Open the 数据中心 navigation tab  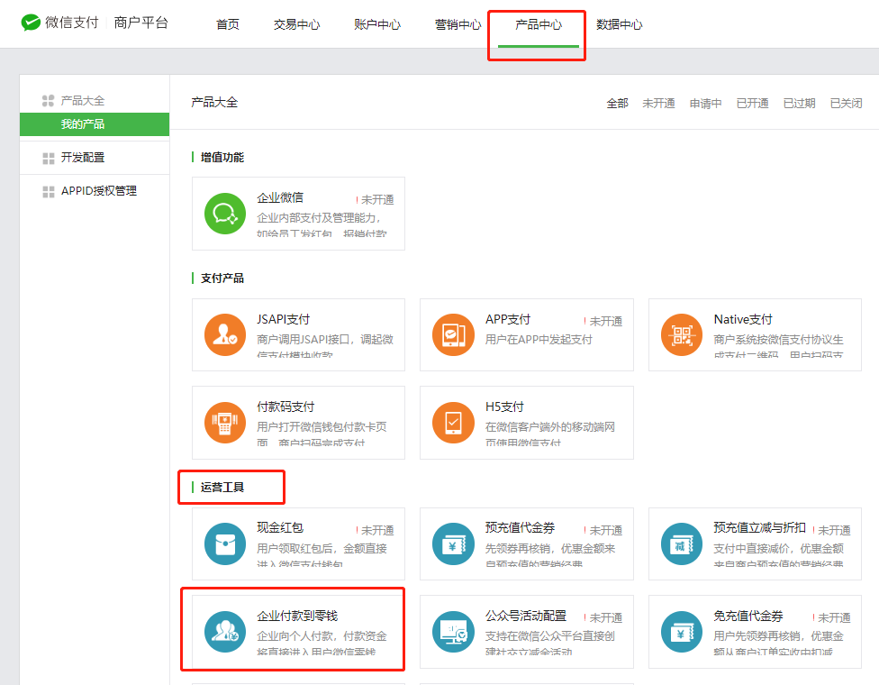coord(619,24)
